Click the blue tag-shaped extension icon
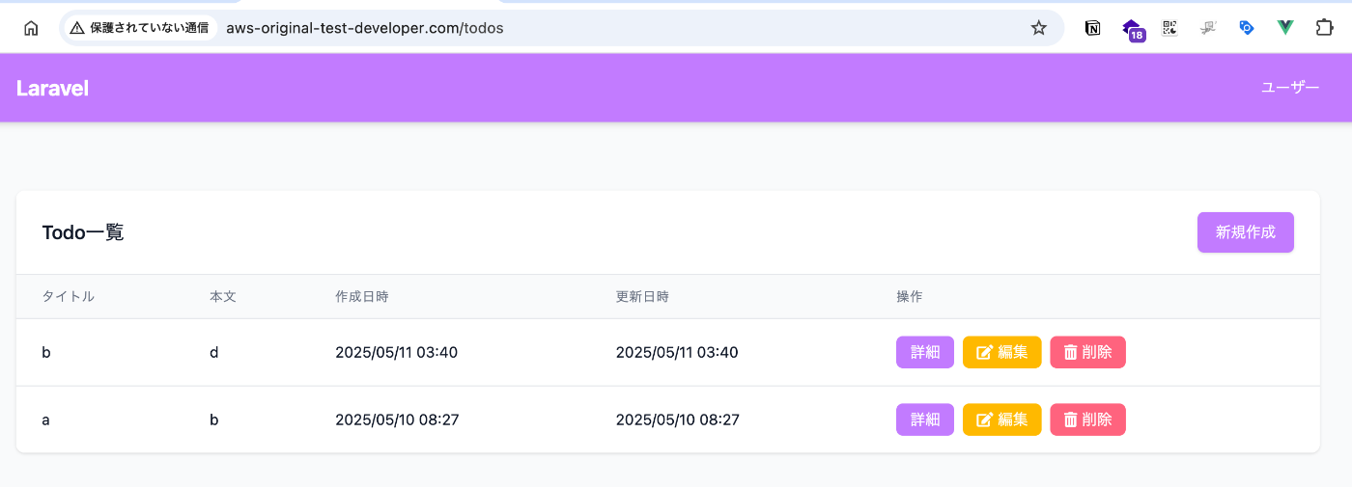This screenshot has height=487, width=1352. coord(1247,28)
